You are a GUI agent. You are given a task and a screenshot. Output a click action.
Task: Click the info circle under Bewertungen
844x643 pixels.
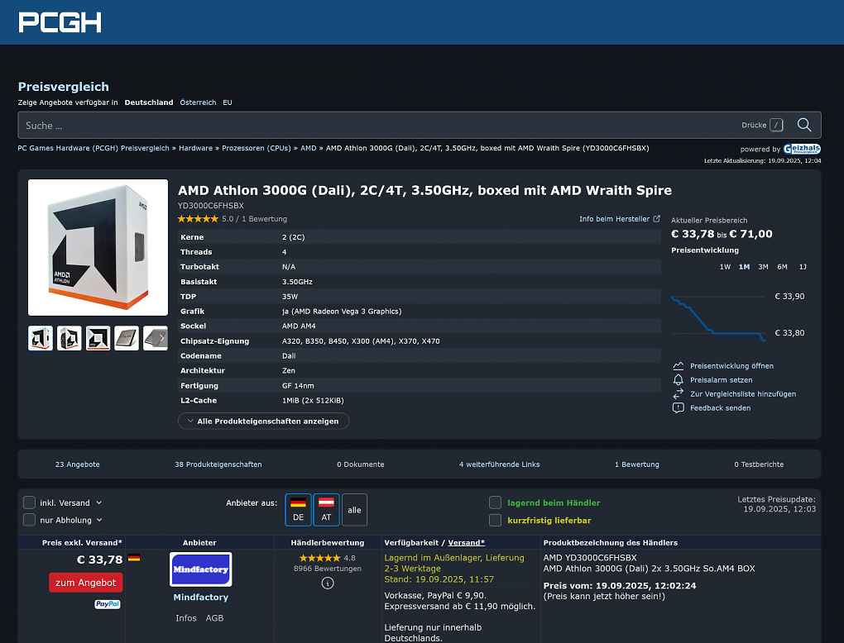pyautogui.click(x=328, y=583)
